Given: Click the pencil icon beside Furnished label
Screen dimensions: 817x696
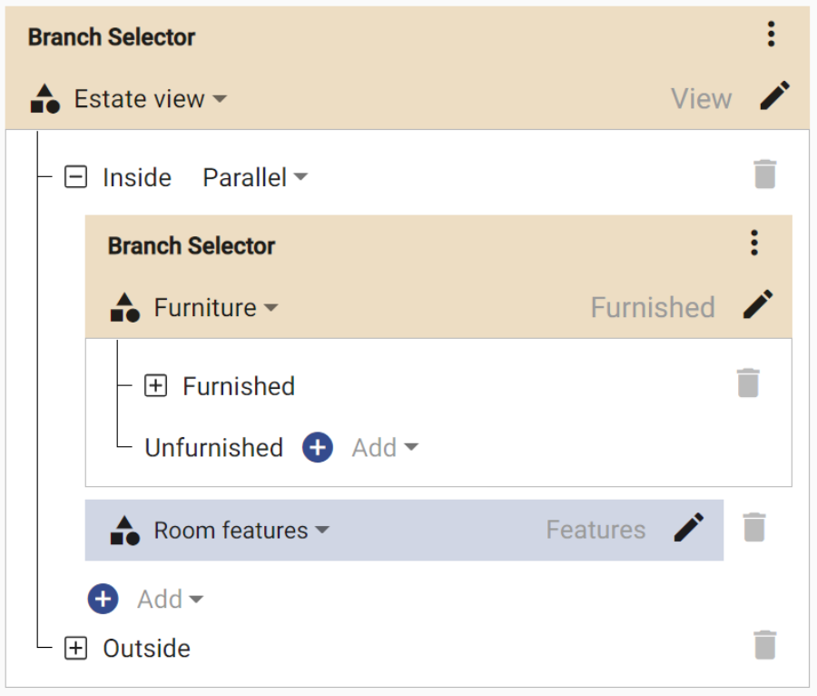Looking at the screenshot, I should pos(758,305).
